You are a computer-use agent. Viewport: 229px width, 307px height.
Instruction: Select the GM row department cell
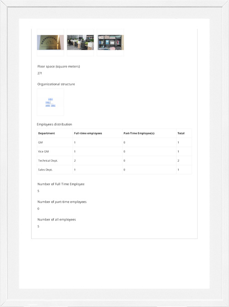(x=55, y=143)
